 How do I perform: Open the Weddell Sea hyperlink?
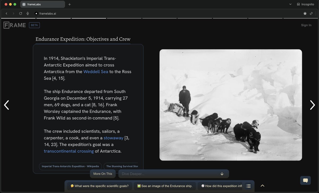[x=95, y=72]
